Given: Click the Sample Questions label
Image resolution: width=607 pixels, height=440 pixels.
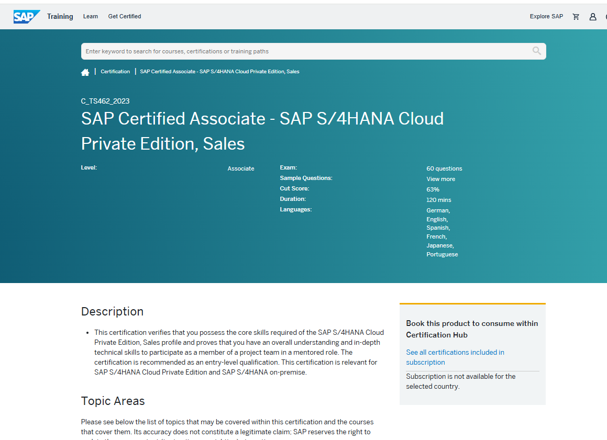Looking at the screenshot, I should tap(306, 178).
